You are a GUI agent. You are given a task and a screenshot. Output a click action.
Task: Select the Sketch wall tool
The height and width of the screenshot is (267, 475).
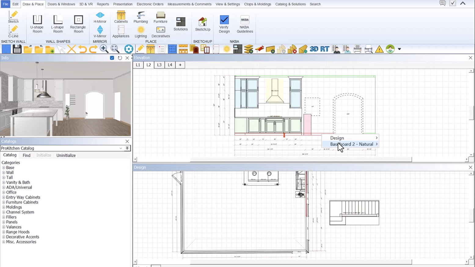click(13, 17)
